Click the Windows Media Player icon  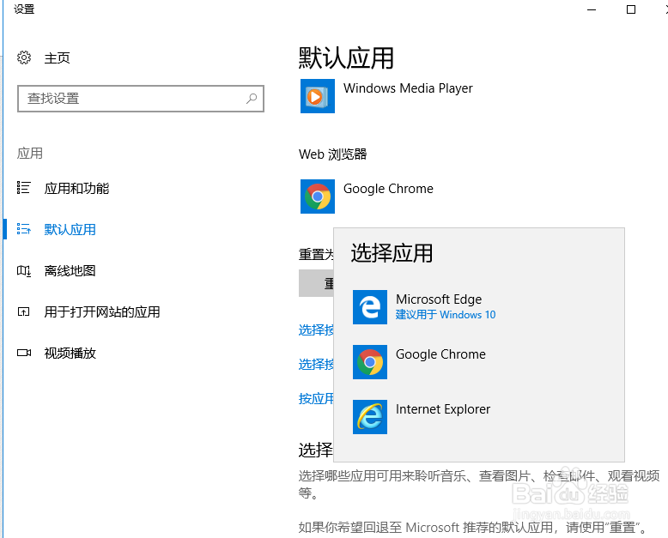[x=318, y=96]
